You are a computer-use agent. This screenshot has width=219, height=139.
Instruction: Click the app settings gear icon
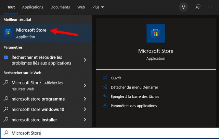tap(105, 105)
